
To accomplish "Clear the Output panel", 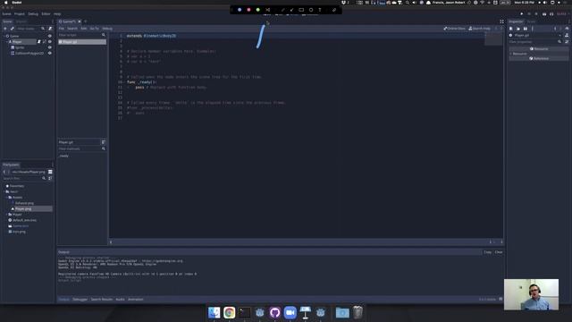I will point(499,252).
